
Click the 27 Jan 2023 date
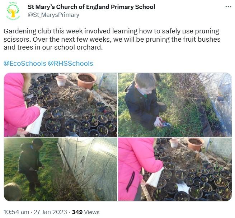(x=50, y=212)
